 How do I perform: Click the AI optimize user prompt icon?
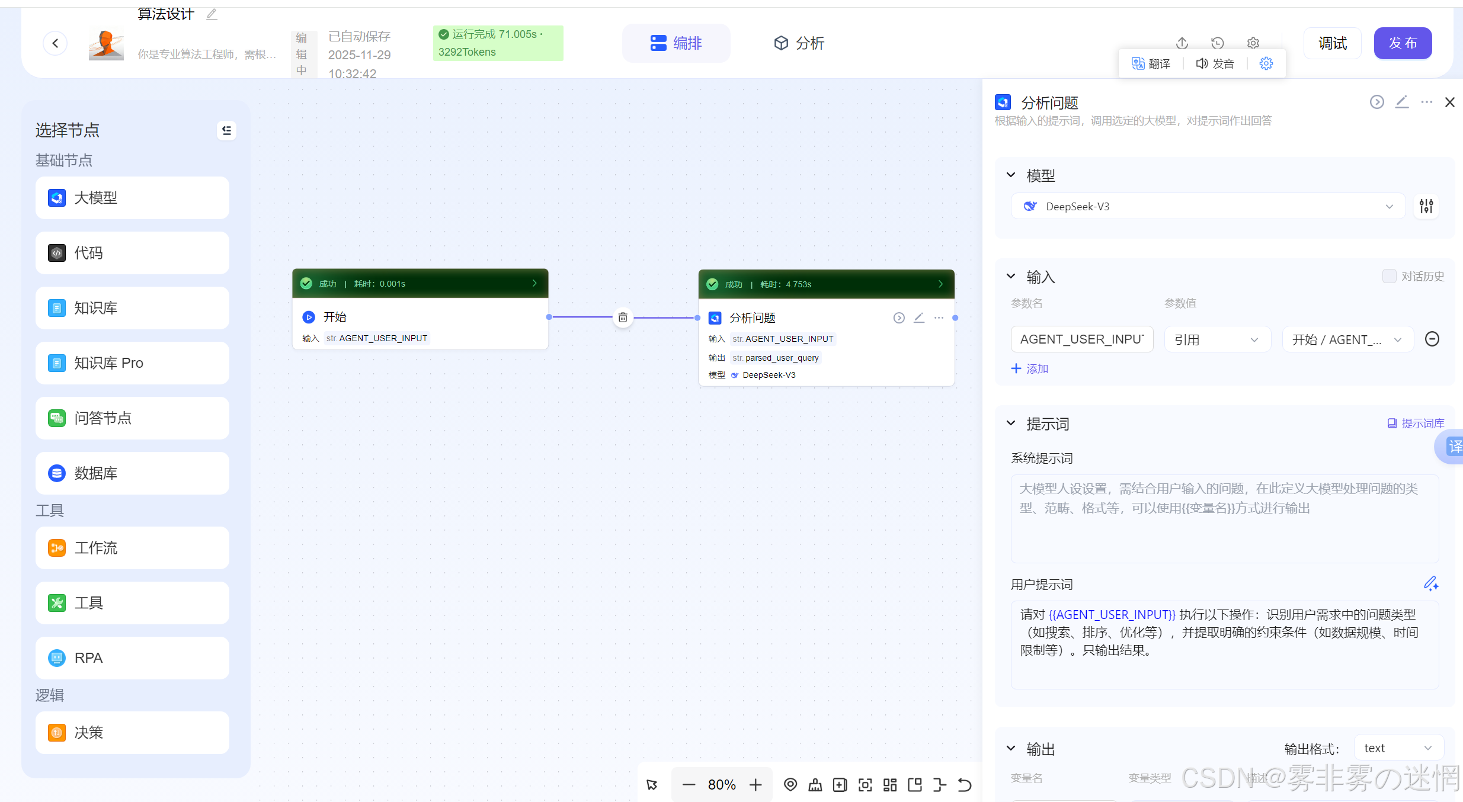tap(1430, 584)
